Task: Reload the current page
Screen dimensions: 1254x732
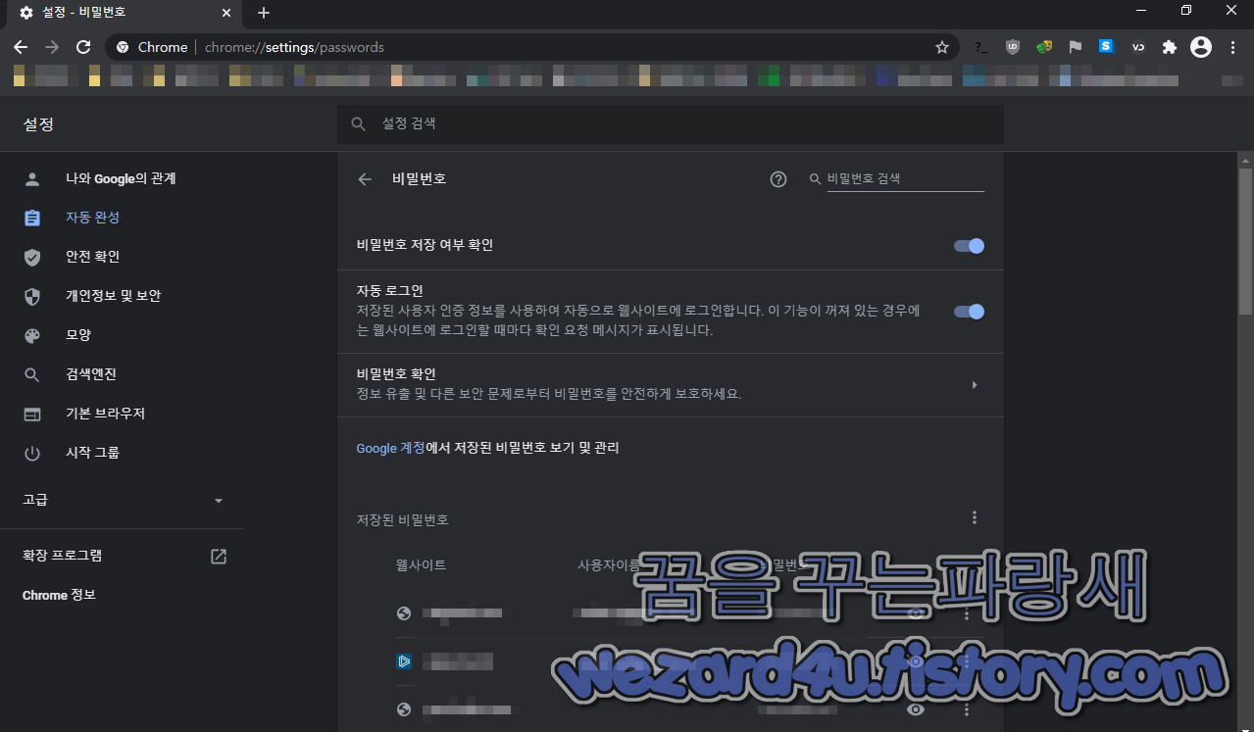Action: (83, 47)
